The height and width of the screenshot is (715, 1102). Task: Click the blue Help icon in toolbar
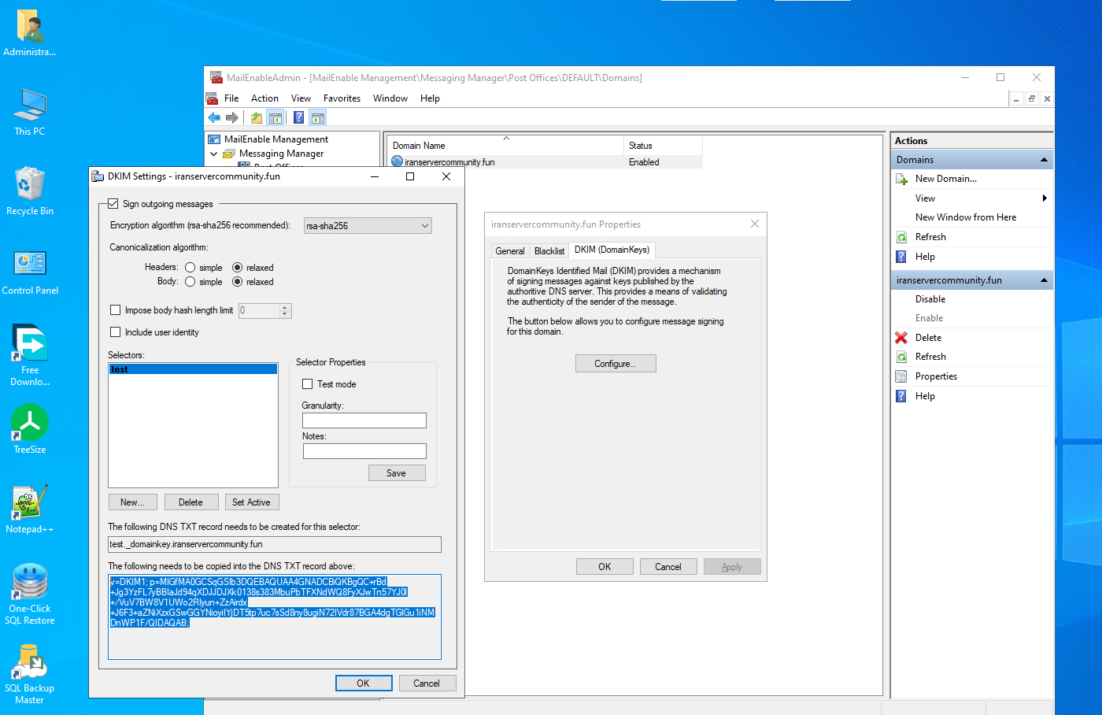click(x=298, y=118)
